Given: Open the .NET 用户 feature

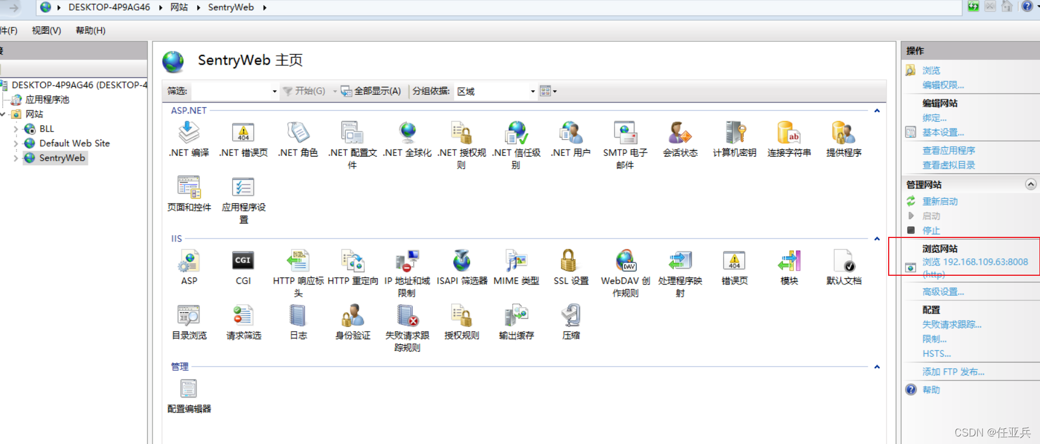Looking at the screenshot, I should 571,139.
